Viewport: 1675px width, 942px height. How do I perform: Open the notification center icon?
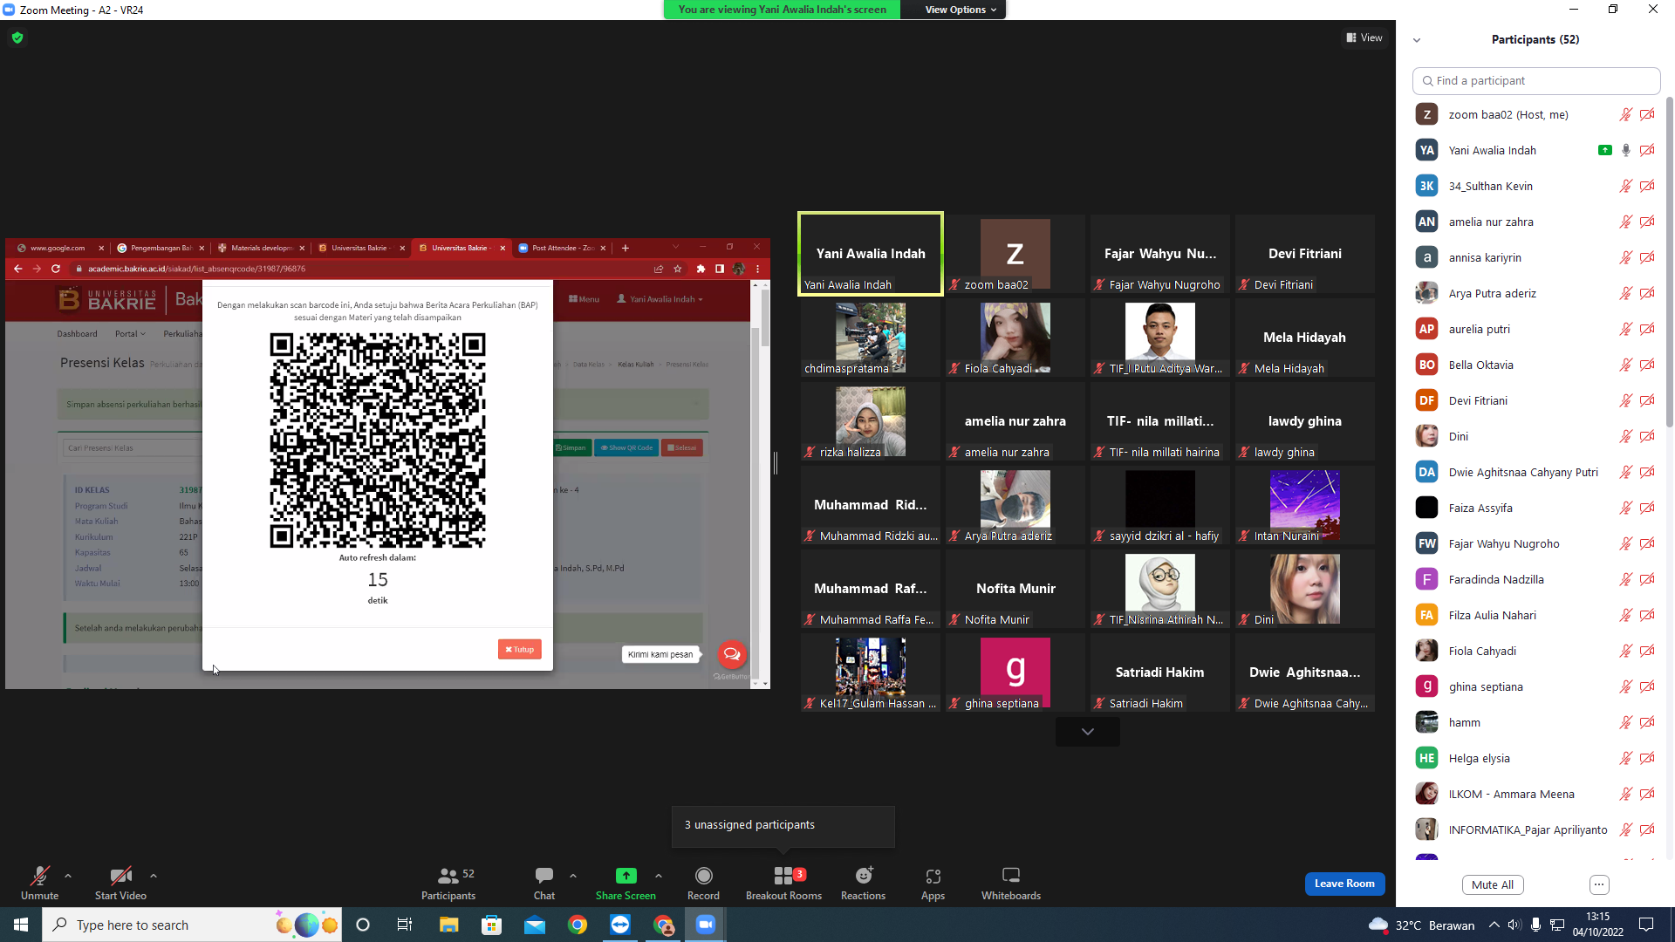tap(1646, 925)
